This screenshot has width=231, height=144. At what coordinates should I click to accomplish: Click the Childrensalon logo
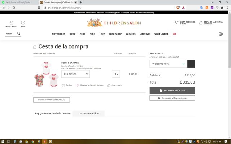114,23
